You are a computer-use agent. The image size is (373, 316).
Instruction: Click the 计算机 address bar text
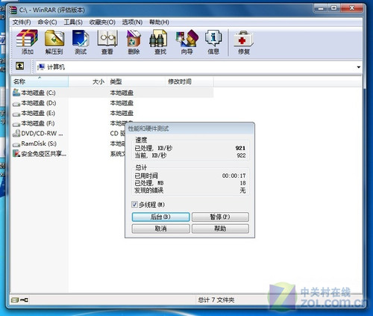[x=56, y=67]
